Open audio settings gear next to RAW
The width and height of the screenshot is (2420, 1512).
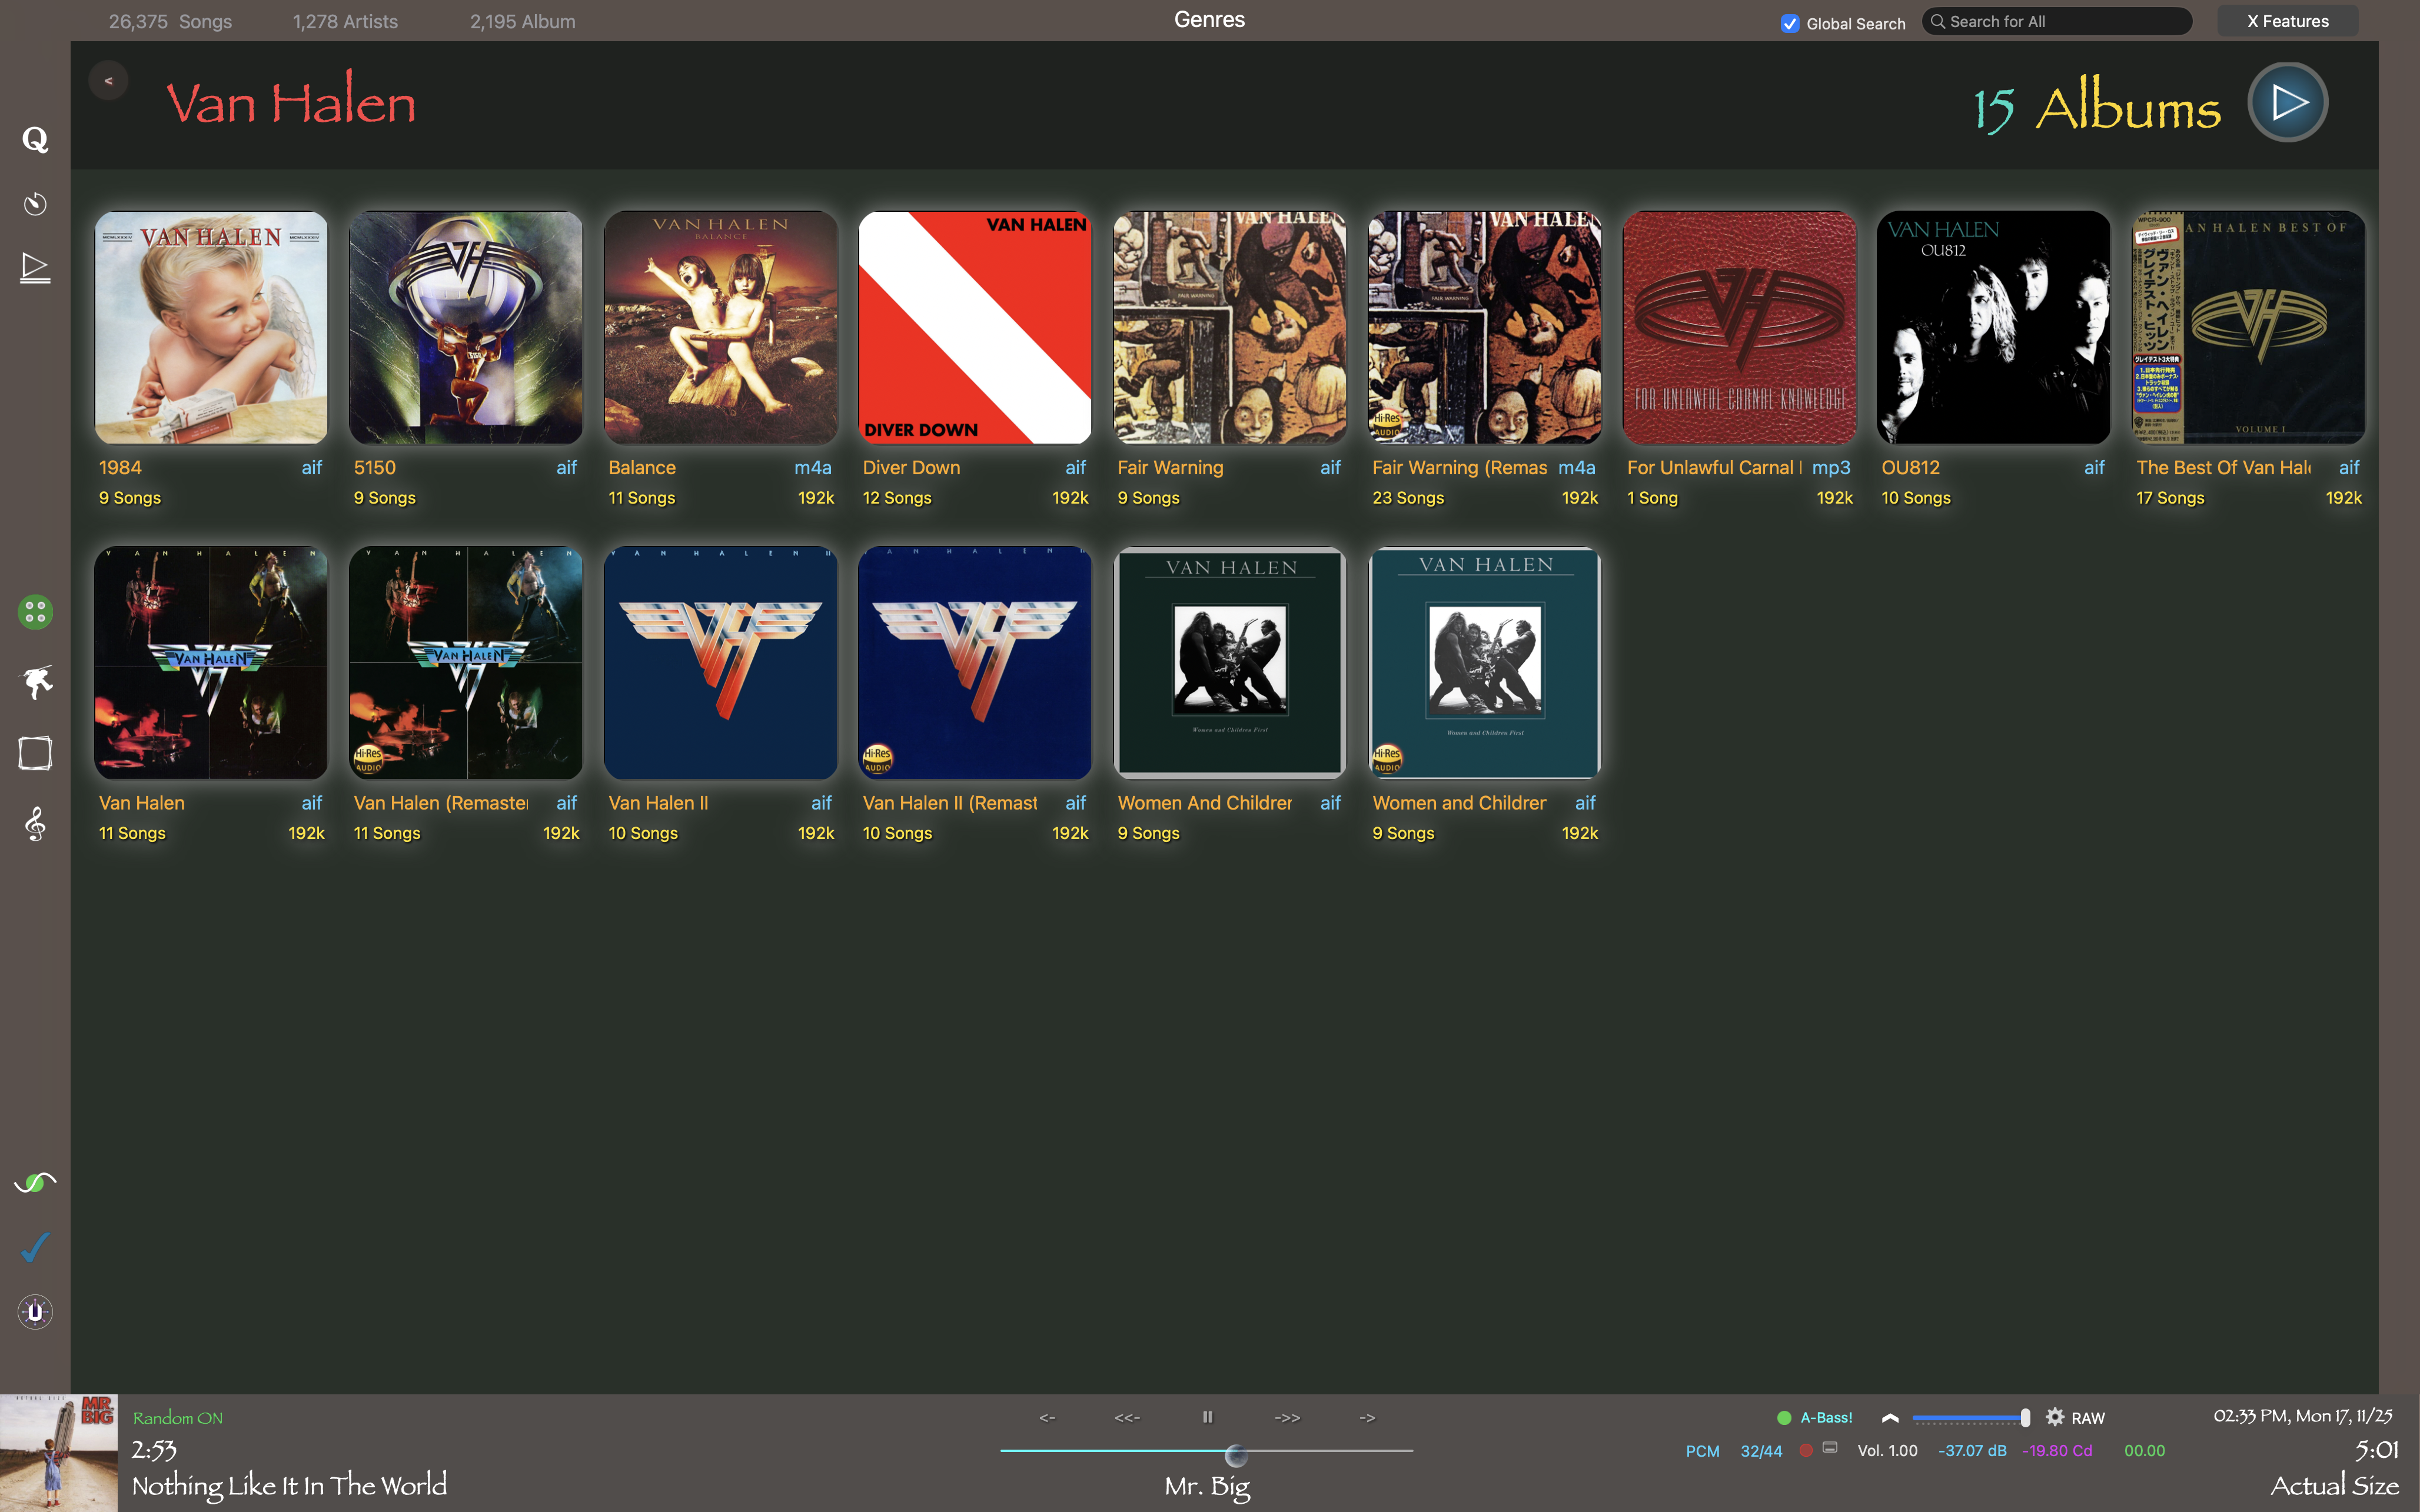click(x=2055, y=1417)
